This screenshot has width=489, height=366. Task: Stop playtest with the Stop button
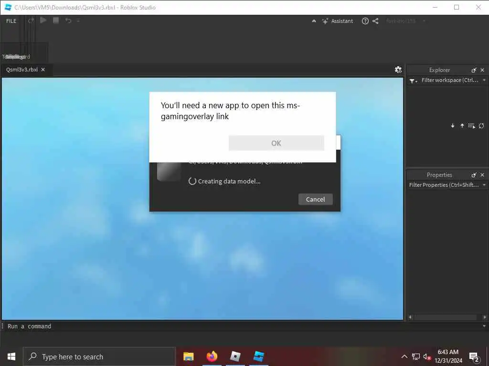click(56, 20)
